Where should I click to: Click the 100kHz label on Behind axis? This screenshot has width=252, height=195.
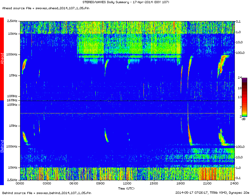tap(12, 147)
